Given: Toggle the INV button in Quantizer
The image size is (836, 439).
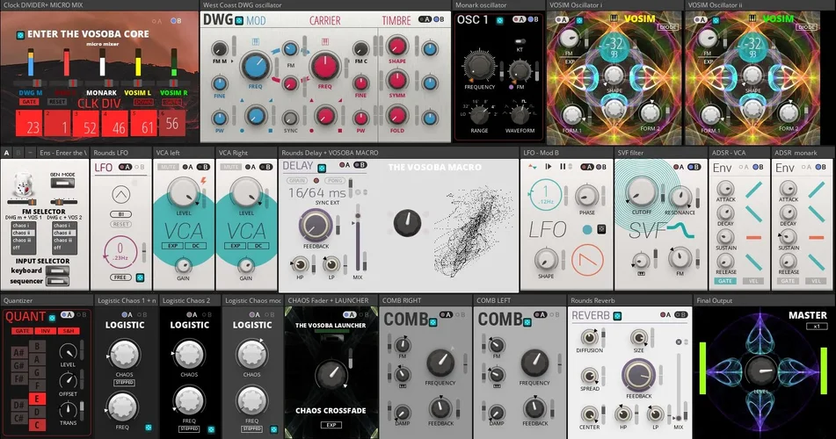Looking at the screenshot, I should tap(46, 331).
